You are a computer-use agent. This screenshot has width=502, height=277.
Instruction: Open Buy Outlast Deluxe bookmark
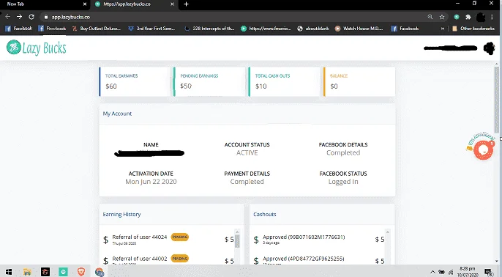[96, 29]
